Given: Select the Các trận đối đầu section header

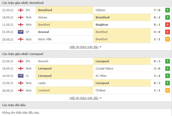Looking at the screenshot, I should tap(14, 105).
